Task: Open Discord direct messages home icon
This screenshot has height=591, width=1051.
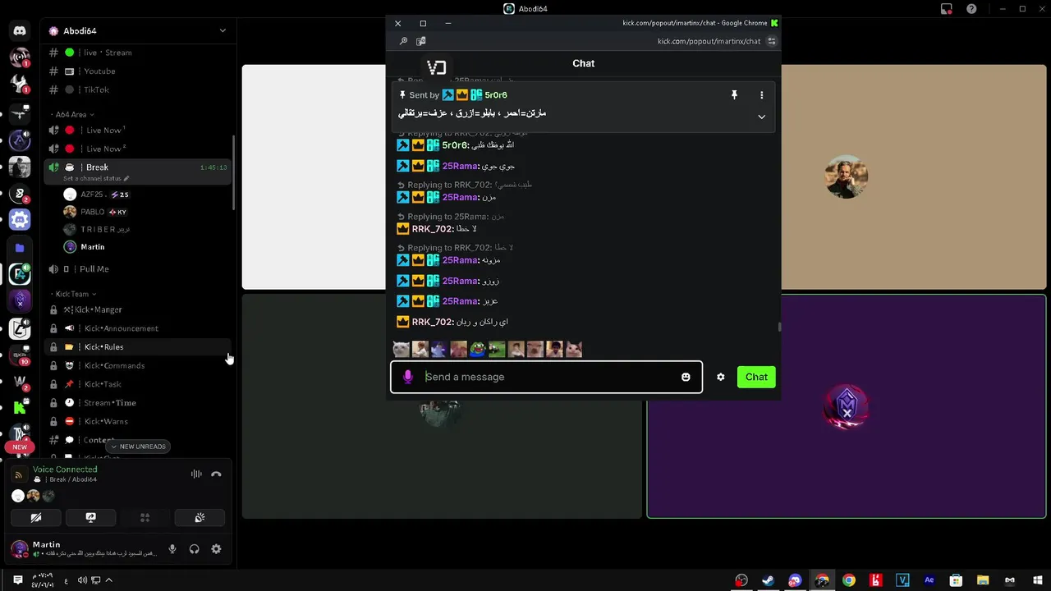Action: pyautogui.click(x=20, y=30)
